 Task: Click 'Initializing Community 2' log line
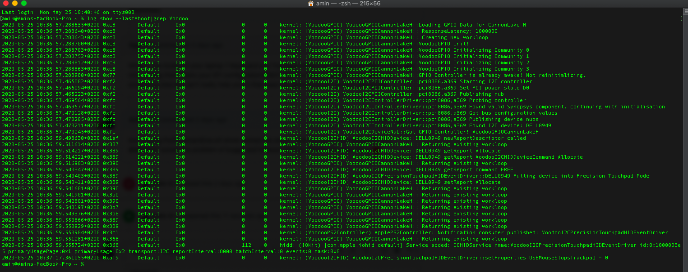pyautogui.click(x=491, y=62)
